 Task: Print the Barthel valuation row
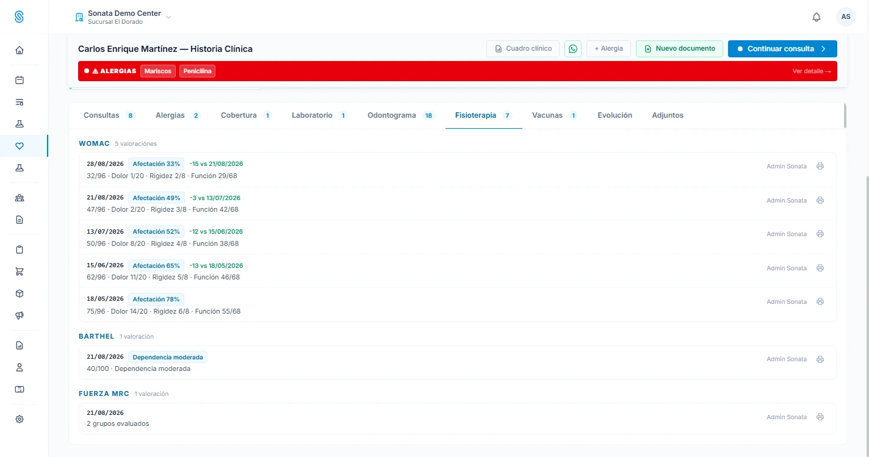(820, 359)
